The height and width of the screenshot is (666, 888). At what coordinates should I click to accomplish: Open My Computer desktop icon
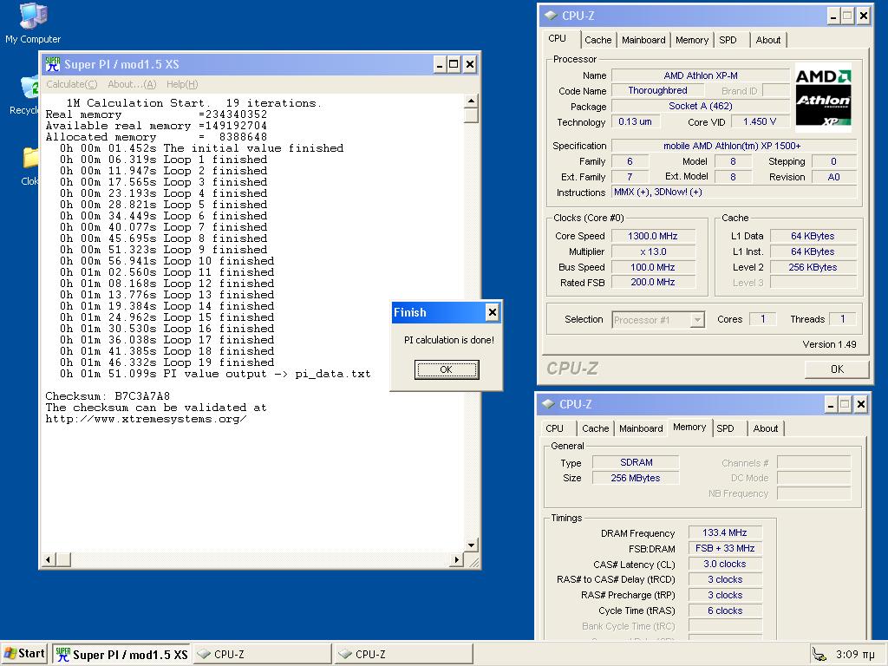coord(33,23)
